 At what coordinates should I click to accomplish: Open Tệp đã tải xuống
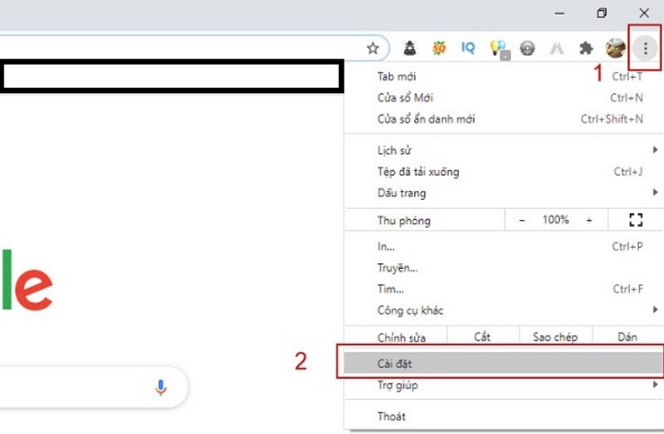[504, 172]
